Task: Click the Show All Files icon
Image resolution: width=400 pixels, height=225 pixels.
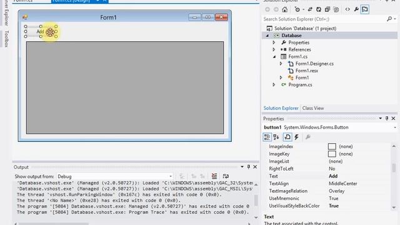Action: (336, 9)
